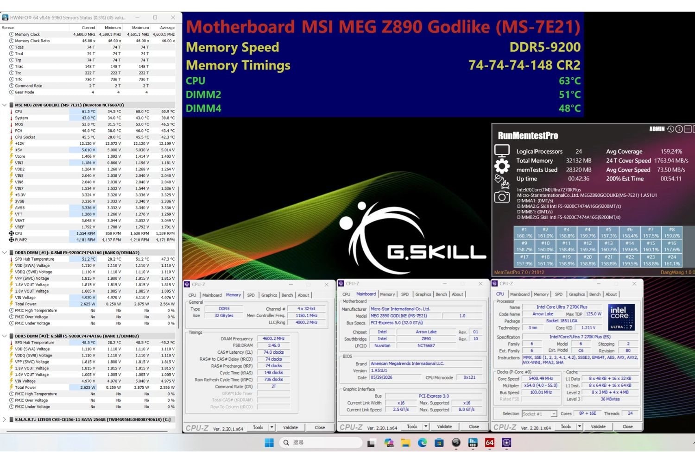This screenshot has width=695, height=463.
Task: Click the dark sphere app icon on taskbar
Action: pos(456,443)
